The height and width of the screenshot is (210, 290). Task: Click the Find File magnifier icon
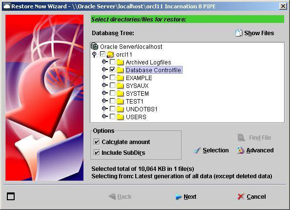241,137
